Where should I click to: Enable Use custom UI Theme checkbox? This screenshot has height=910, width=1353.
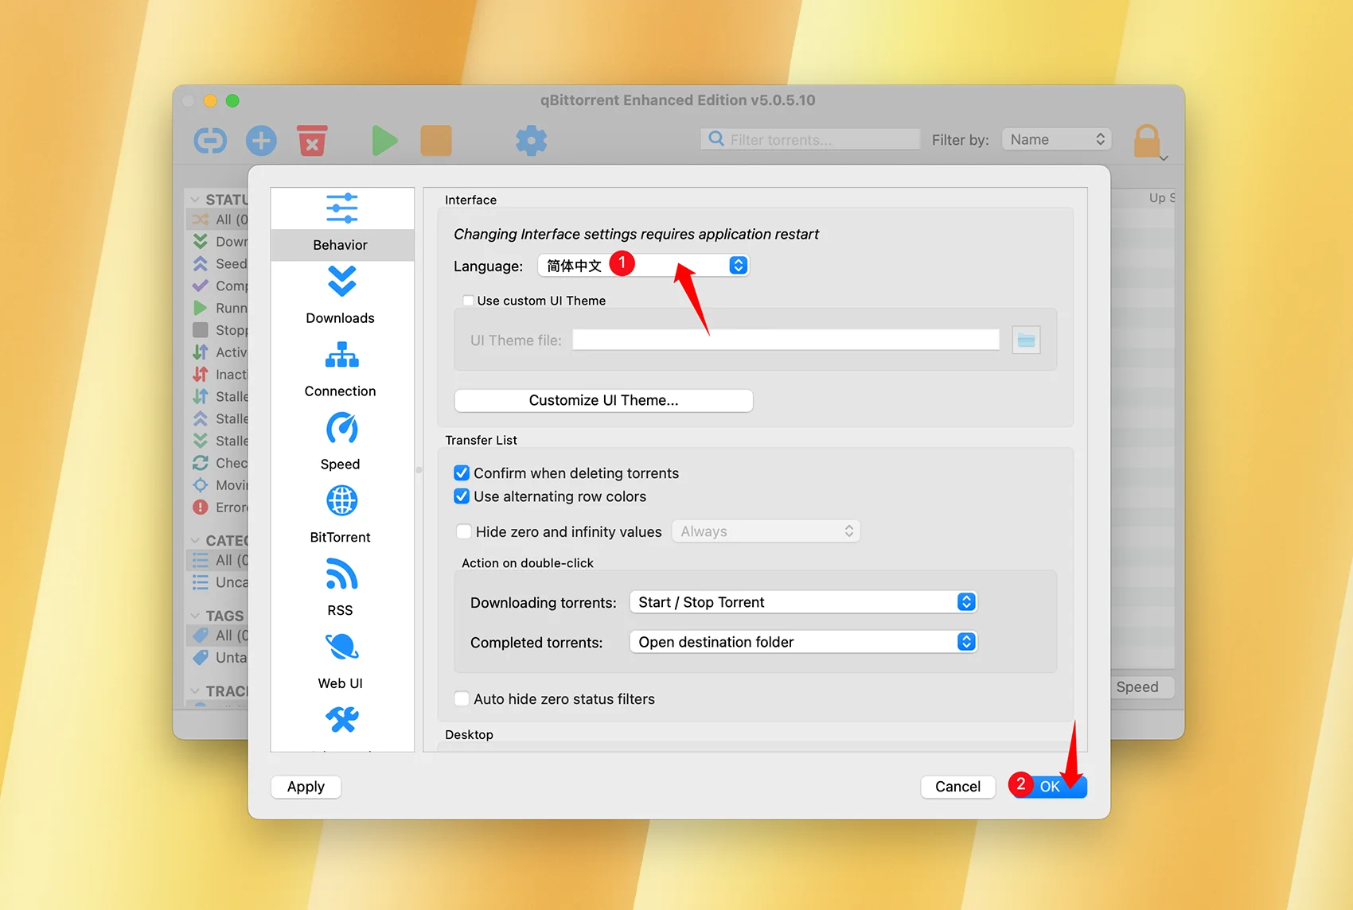pos(468,301)
